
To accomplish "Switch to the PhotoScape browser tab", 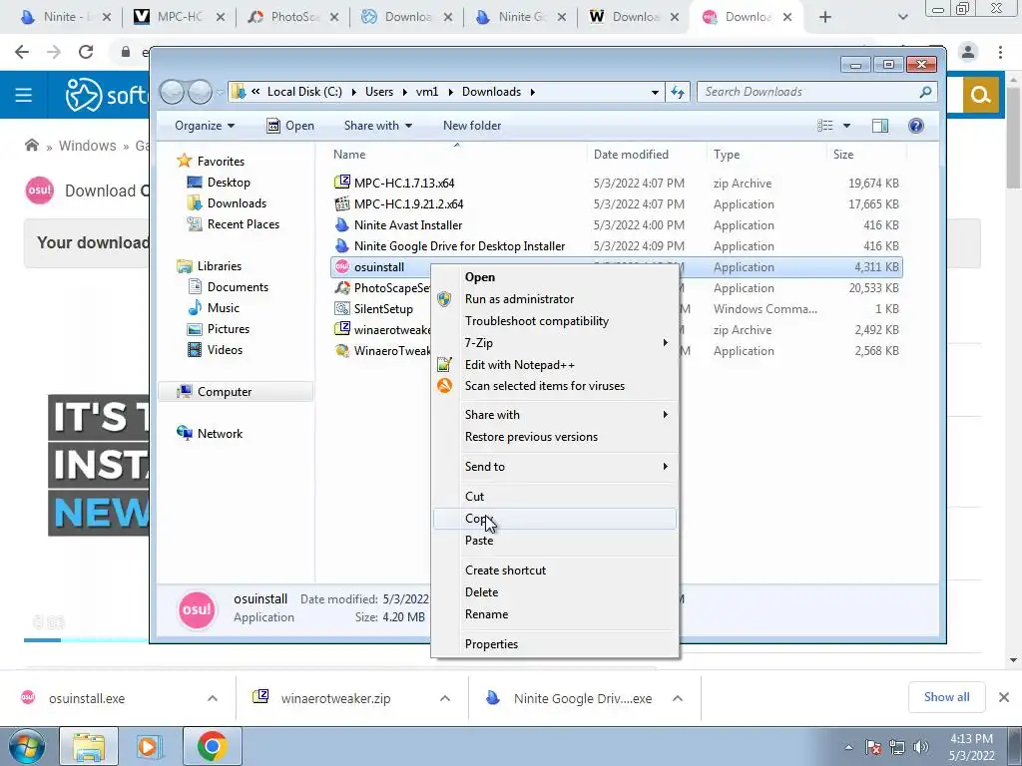I will click(x=293, y=17).
